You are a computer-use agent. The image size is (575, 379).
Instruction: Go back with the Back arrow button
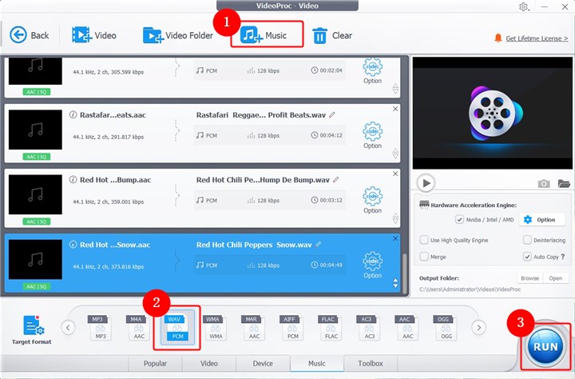click(x=29, y=35)
